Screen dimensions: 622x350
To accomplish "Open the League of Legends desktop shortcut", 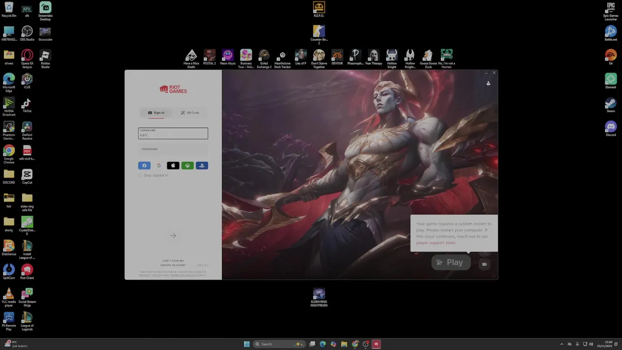I will click(x=27, y=321).
